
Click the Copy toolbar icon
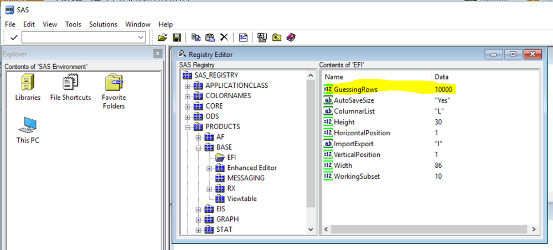click(196, 38)
